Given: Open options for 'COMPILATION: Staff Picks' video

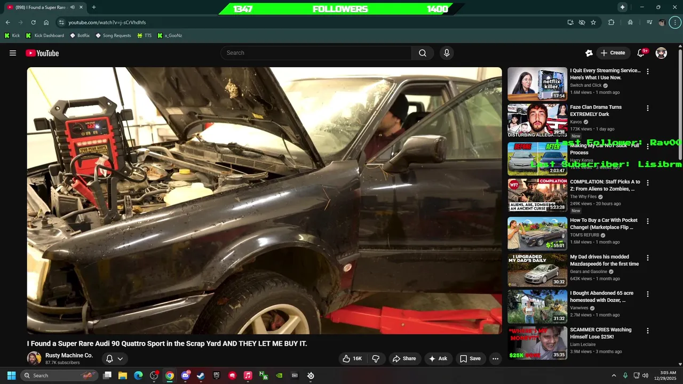Looking at the screenshot, I should point(648,182).
